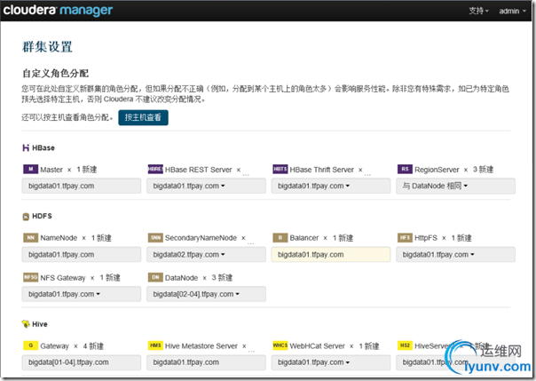This screenshot has width=536, height=381.
Task: Click the Balancer B role icon
Action: click(x=280, y=238)
